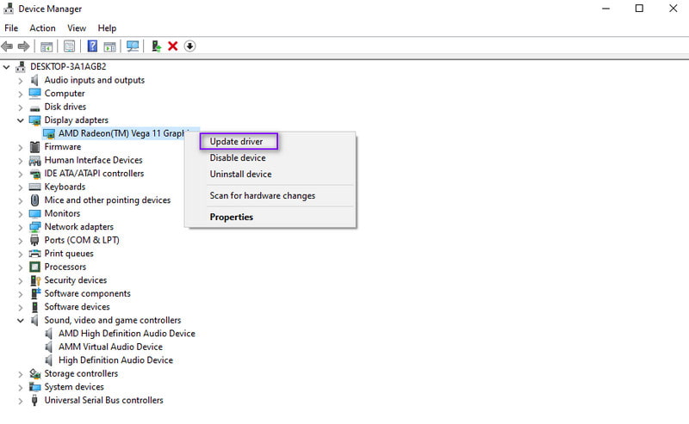Select AMD High Definition Audio Device
689x424 pixels.
pyautogui.click(x=127, y=334)
